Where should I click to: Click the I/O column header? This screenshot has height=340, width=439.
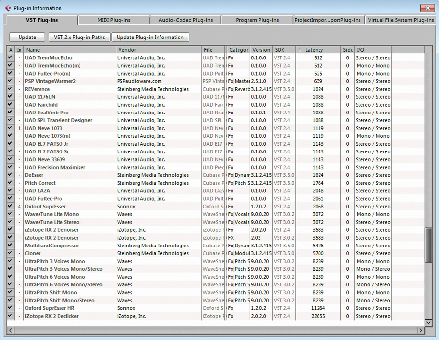(373, 50)
